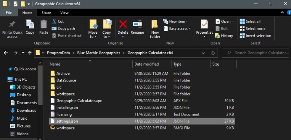
Task: Click the Paste ribbon icon
Action: click(x=44, y=24)
